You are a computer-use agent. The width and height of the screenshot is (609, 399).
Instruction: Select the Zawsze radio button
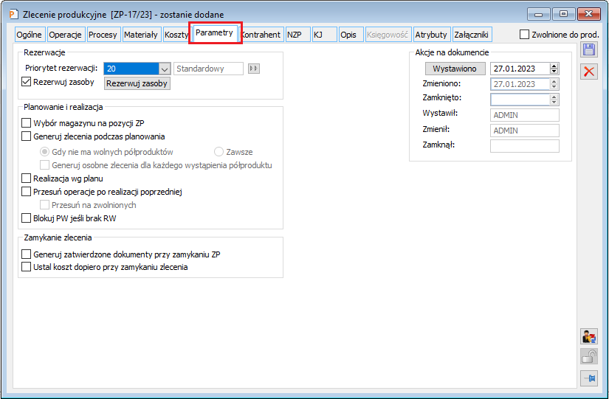tap(219, 151)
